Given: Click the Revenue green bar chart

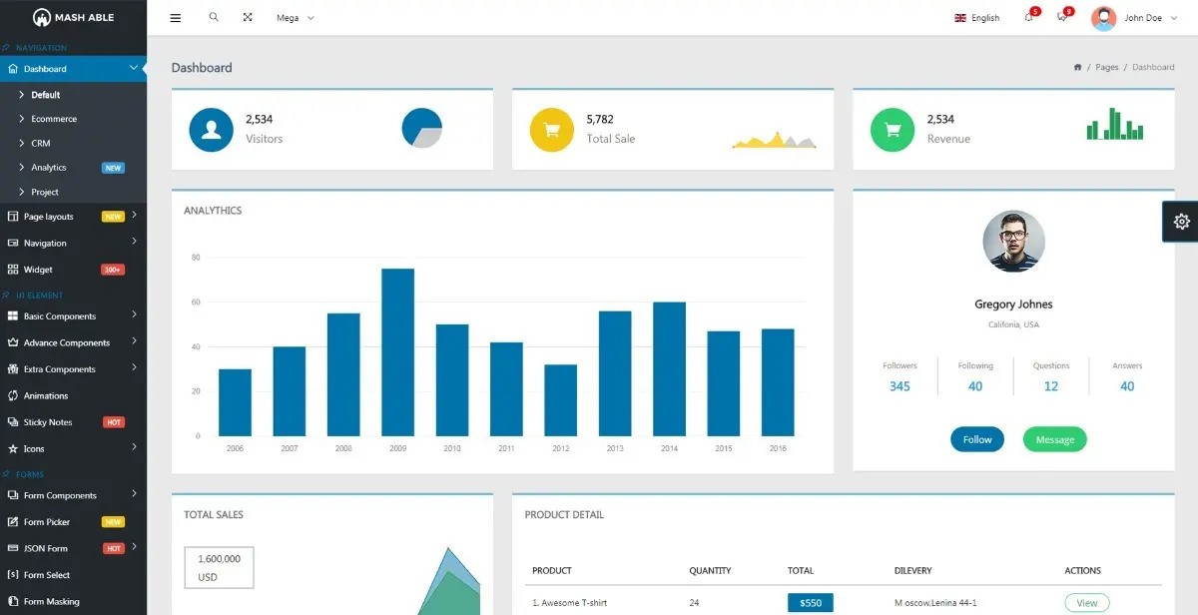Looking at the screenshot, I should pos(1115,124).
